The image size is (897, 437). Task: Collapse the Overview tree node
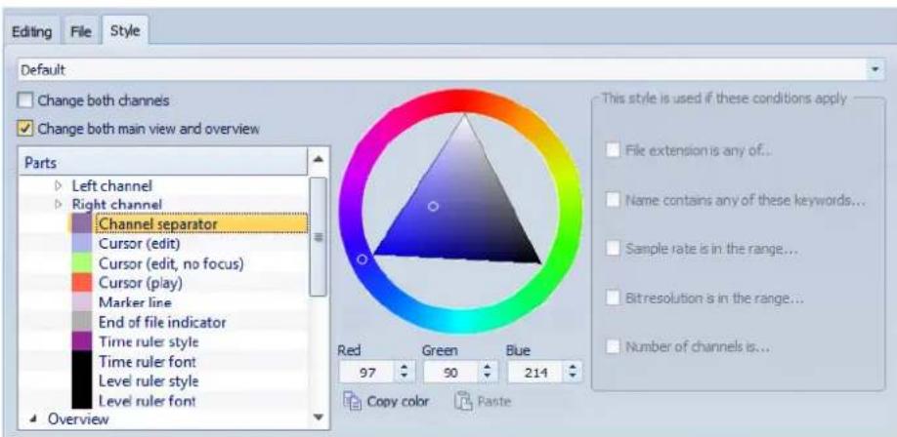point(35,419)
